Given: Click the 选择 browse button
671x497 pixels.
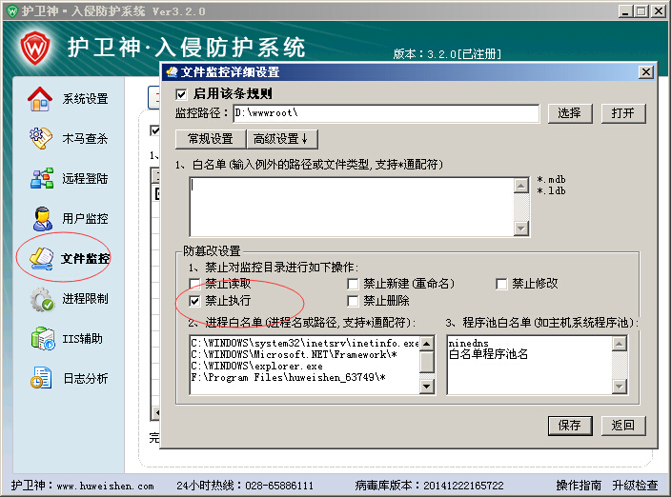Looking at the screenshot, I should tap(570, 113).
